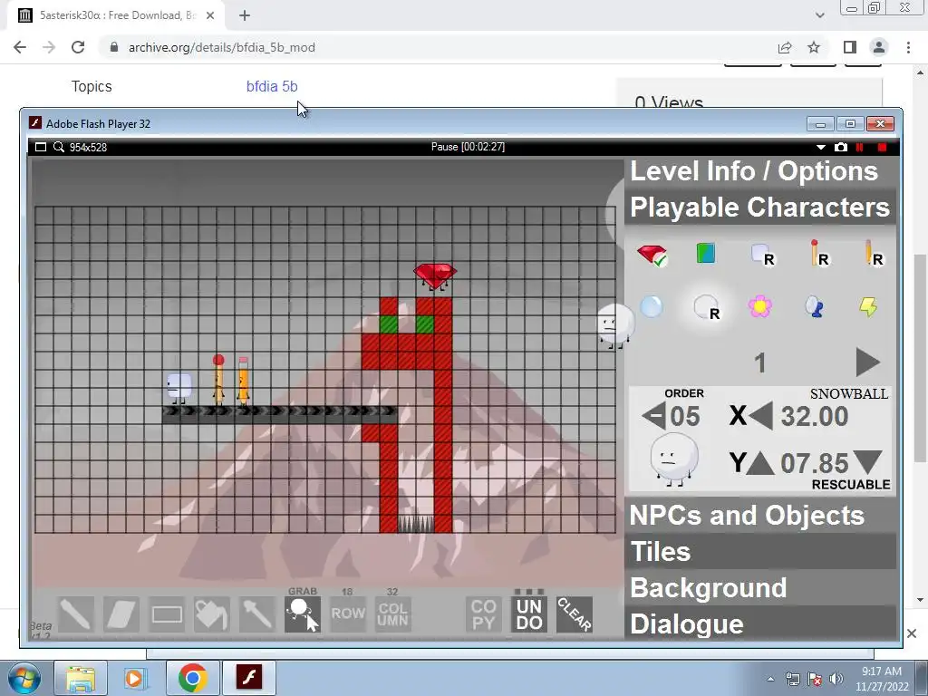Open the Chrome three-dot menu

click(x=908, y=47)
